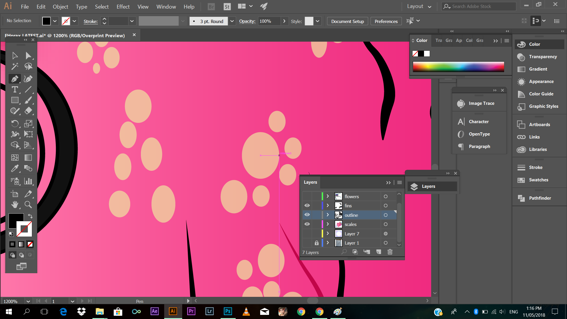Open the Pathfinder panel
Screen dimensions: 567x319
(x=539, y=198)
